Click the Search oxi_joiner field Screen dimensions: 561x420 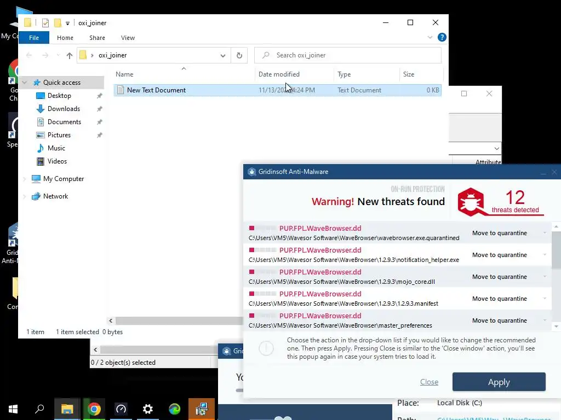[348, 55]
